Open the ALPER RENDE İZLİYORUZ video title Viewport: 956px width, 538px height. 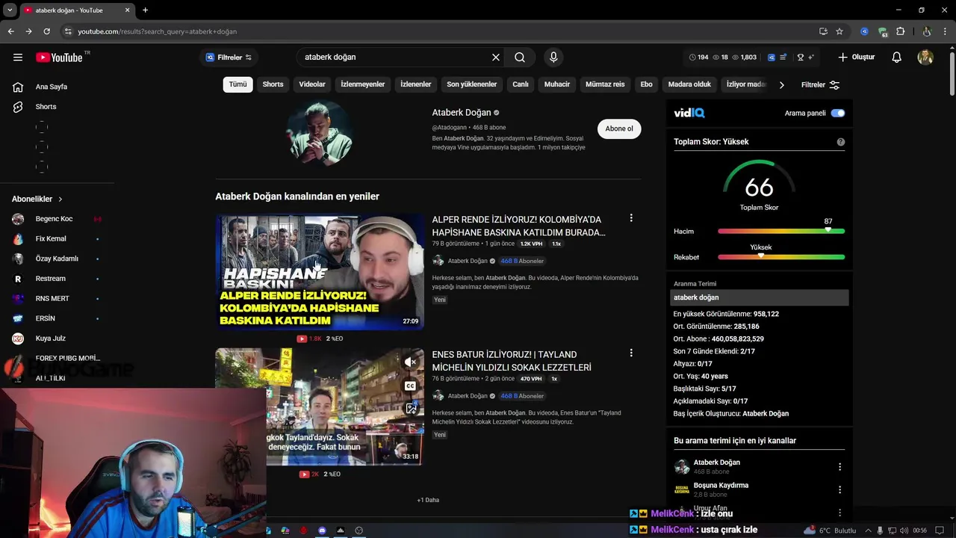point(518,226)
